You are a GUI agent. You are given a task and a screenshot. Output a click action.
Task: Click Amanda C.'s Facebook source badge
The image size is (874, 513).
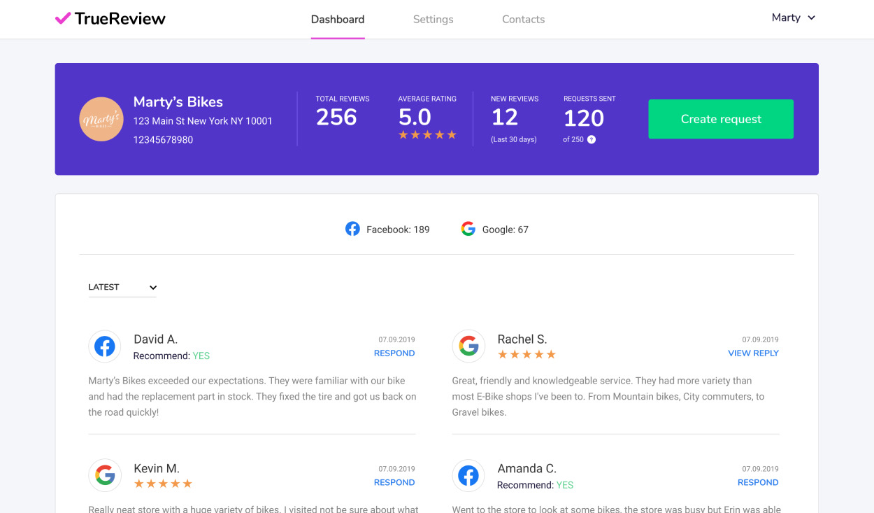coord(468,475)
